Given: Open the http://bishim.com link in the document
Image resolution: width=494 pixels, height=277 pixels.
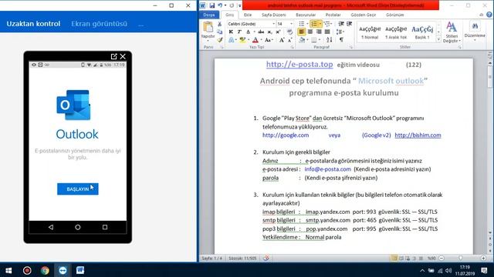Looking at the screenshot, I should tap(418, 135).
